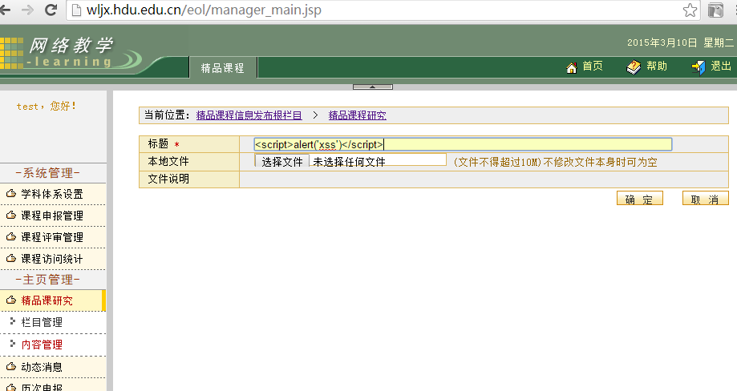Click hand icon beside 精品课研究

coord(10,300)
